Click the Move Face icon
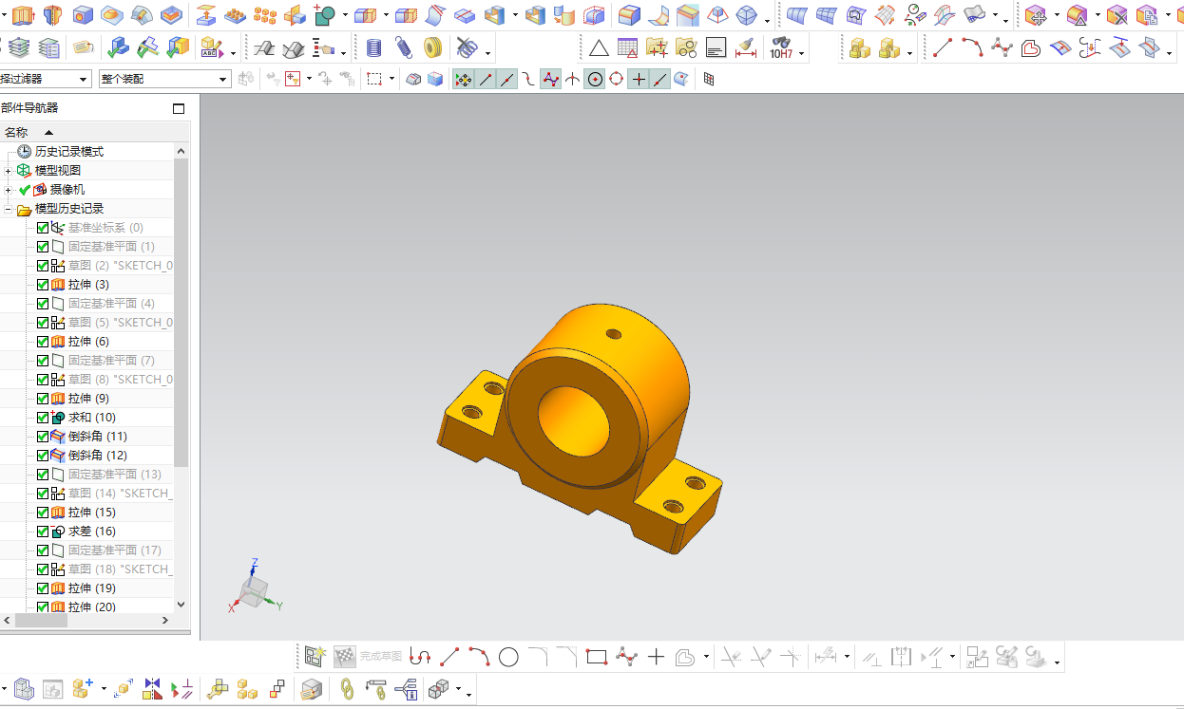The width and height of the screenshot is (1184, 709). point(1036,14)
